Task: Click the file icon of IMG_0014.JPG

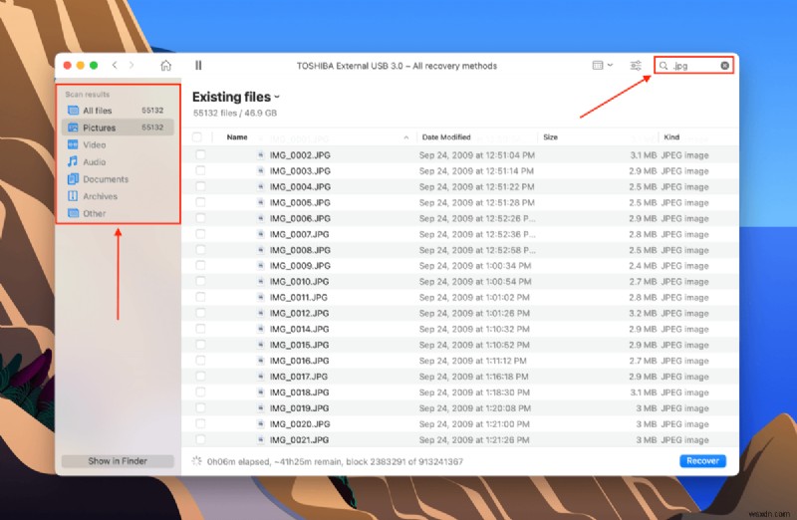Action: [x=261, y=329]
